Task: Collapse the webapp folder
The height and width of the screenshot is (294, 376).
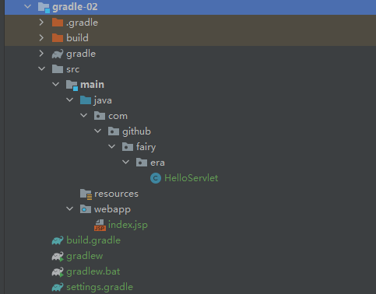Action: [x=69, y=209]
